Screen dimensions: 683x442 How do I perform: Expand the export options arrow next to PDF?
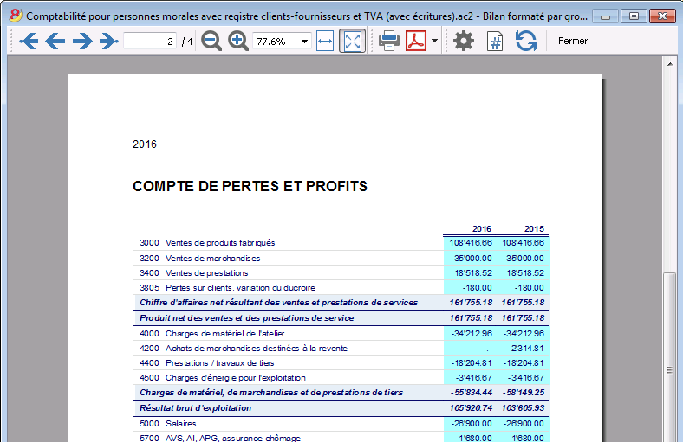(x=435, y=41)
